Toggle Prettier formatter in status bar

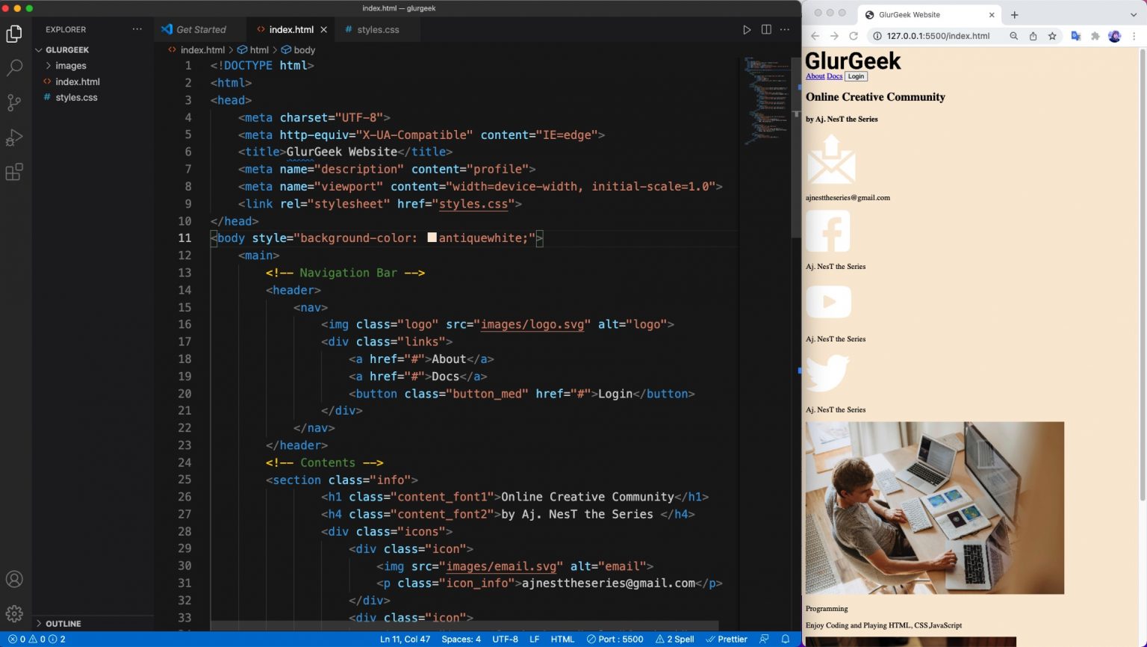[x=727, y=639]
